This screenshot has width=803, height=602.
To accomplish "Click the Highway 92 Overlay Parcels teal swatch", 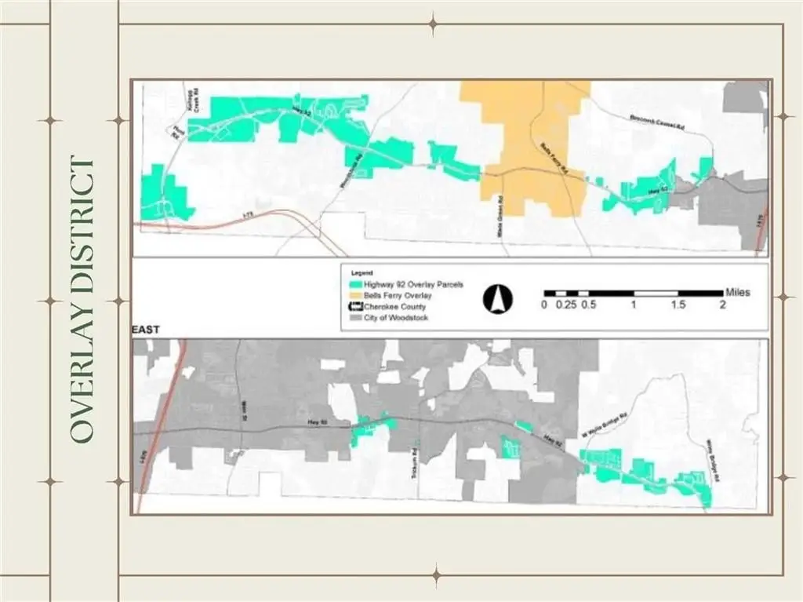I will tap(352, 284).
